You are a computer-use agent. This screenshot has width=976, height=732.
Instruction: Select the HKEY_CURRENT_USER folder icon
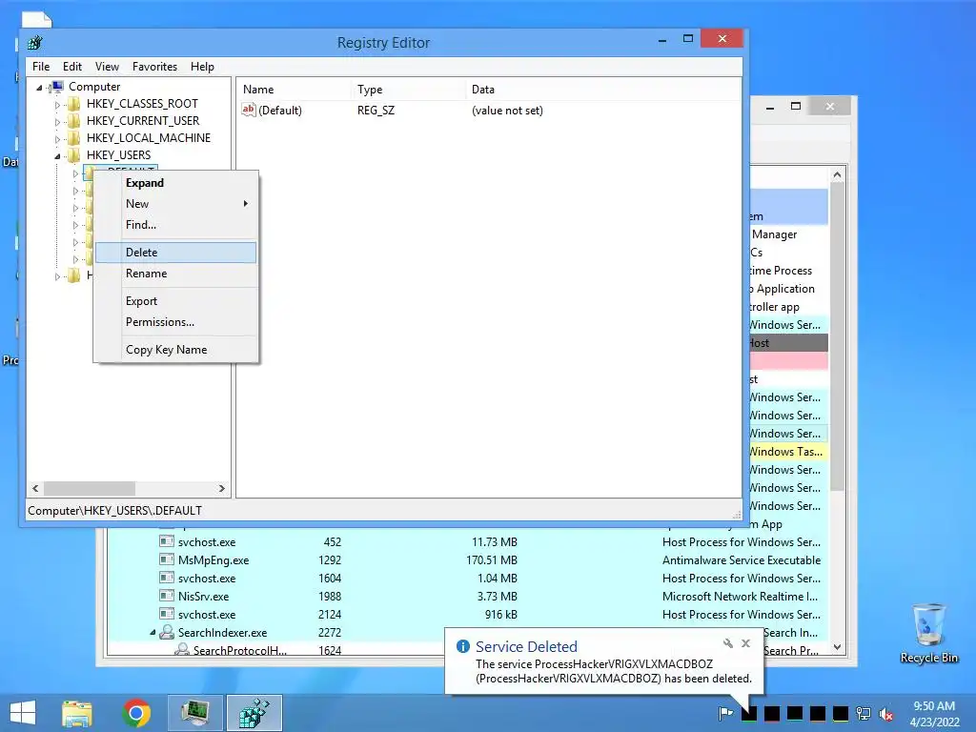pos(74,121)
